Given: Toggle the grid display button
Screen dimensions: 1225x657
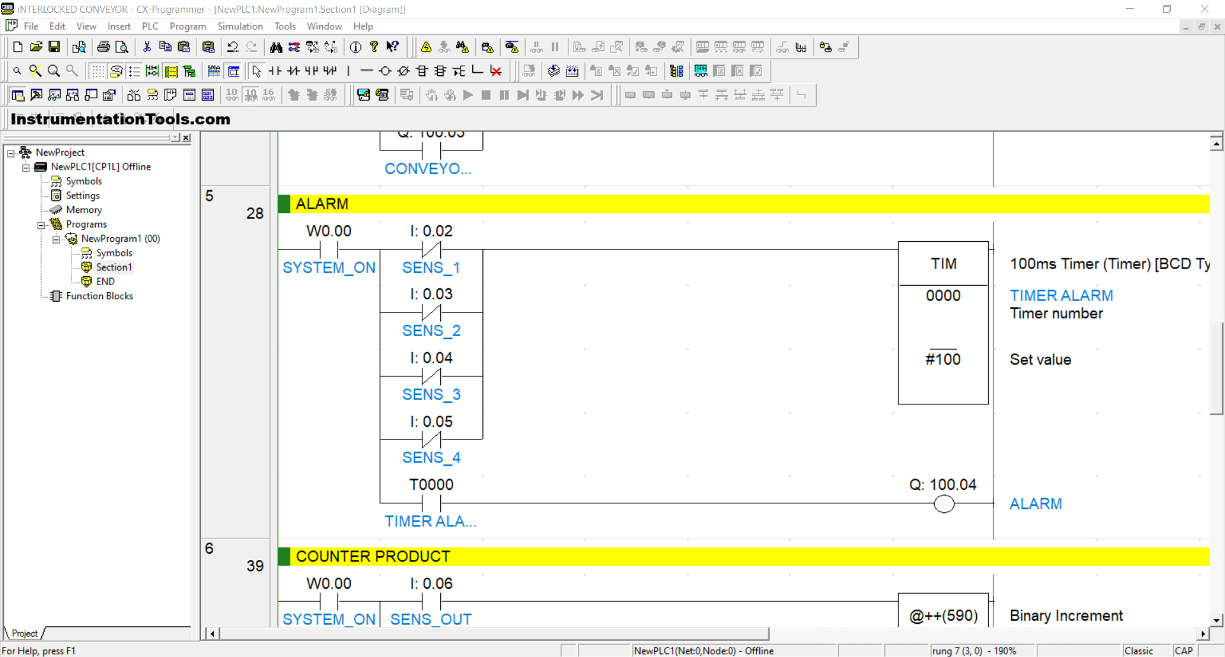Looking at the screenshot, I should coord(97,71).
